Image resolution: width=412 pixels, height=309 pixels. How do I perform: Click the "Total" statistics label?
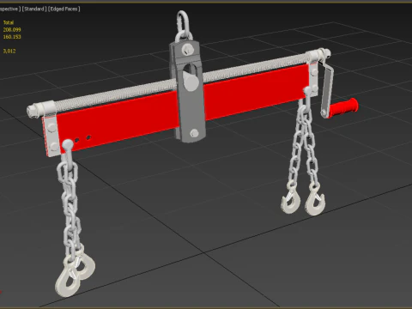(9, 22)
